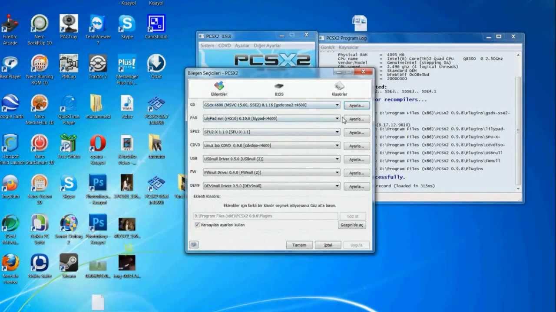The height and width of the screenshot is (312, 556).
Task: Open Ayarlar menu in PCSX2 window
Action: 242,45
